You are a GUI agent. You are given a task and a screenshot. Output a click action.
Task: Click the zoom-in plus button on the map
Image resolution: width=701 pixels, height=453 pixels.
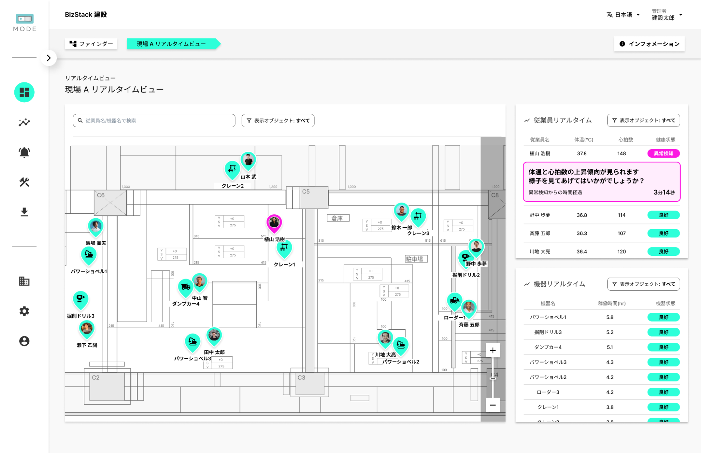493,350
